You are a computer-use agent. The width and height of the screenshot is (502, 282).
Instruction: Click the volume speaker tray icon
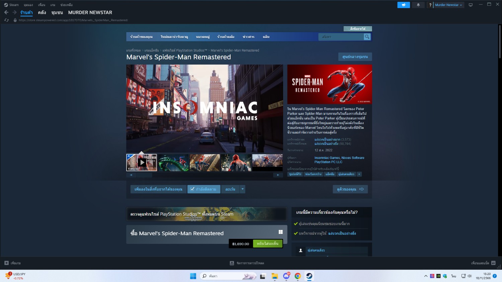point(470,276)
